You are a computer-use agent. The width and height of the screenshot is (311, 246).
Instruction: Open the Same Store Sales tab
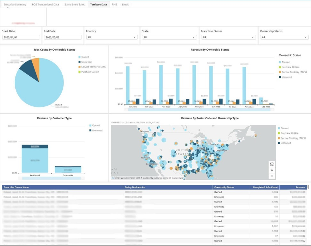click(x=75, y=4)
